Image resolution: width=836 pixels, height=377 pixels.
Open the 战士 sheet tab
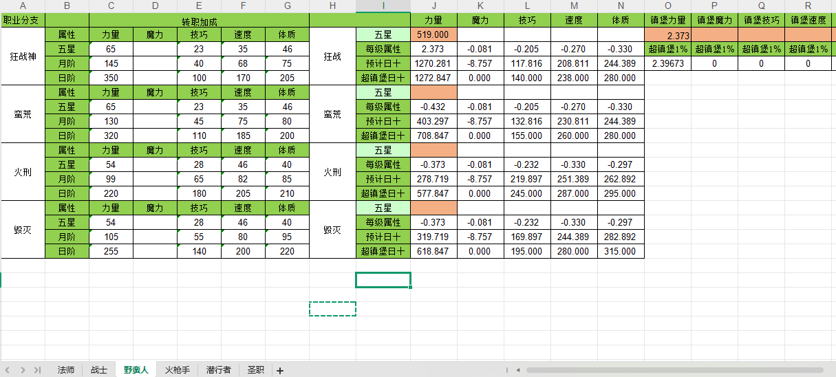99,370
